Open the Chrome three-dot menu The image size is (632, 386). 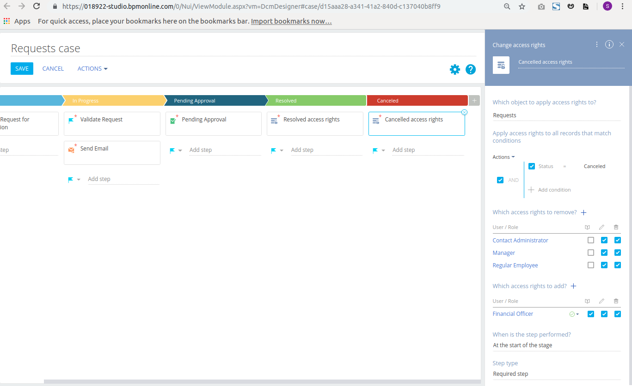pyautogui.click(x=623, y=6)
